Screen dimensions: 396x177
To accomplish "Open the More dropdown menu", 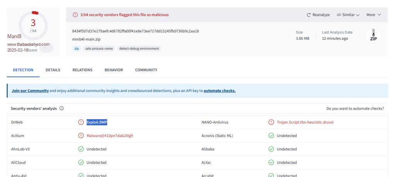I will point(374,15).
